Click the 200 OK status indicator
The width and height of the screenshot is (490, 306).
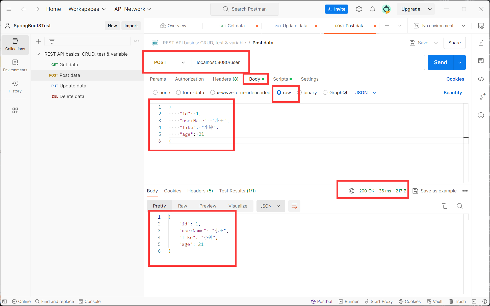coord(366,190)
